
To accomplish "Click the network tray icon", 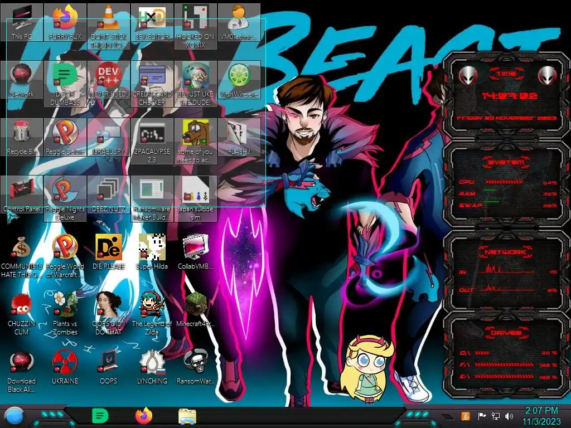I will pyautogui.click(x=496, y=416).
